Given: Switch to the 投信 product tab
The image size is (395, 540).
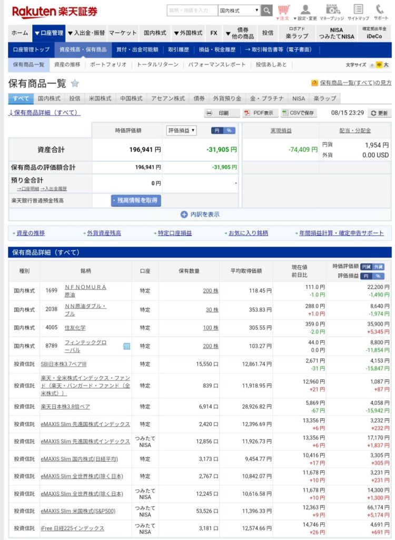Looking at the screenshot, I should click(75, 99).
